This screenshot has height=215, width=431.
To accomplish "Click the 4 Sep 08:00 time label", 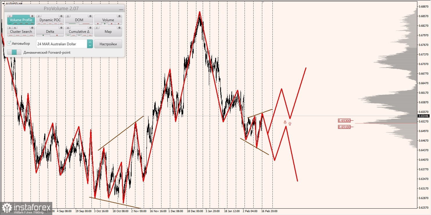I will (x=64, y=211).
